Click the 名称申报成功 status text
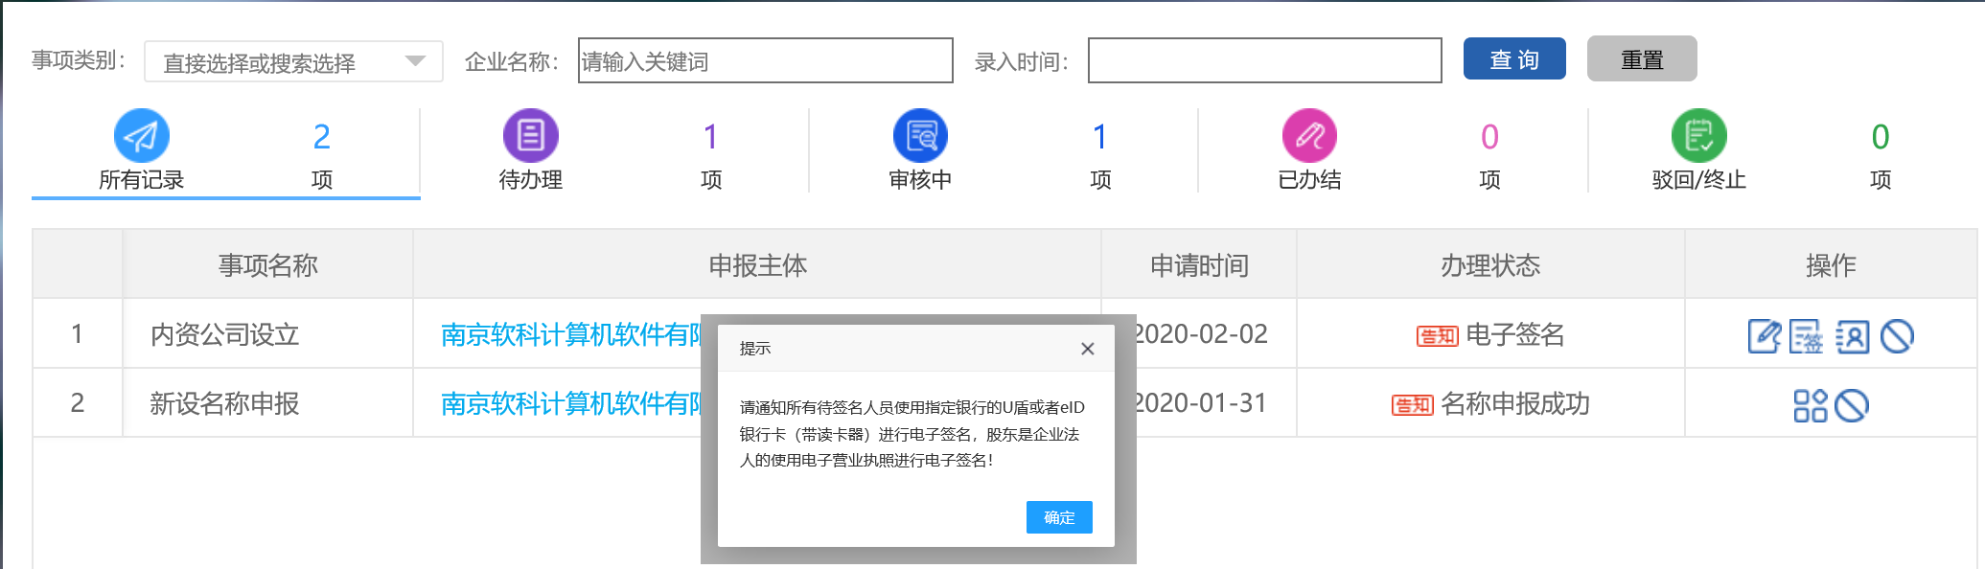This screenshot has height=569, width=1985. [1515, 404]
